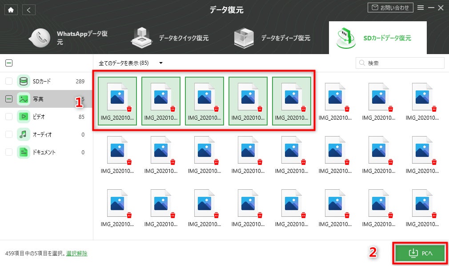Select the ドキュメント document category icon
449x266 pixels.
click(21, 152)
